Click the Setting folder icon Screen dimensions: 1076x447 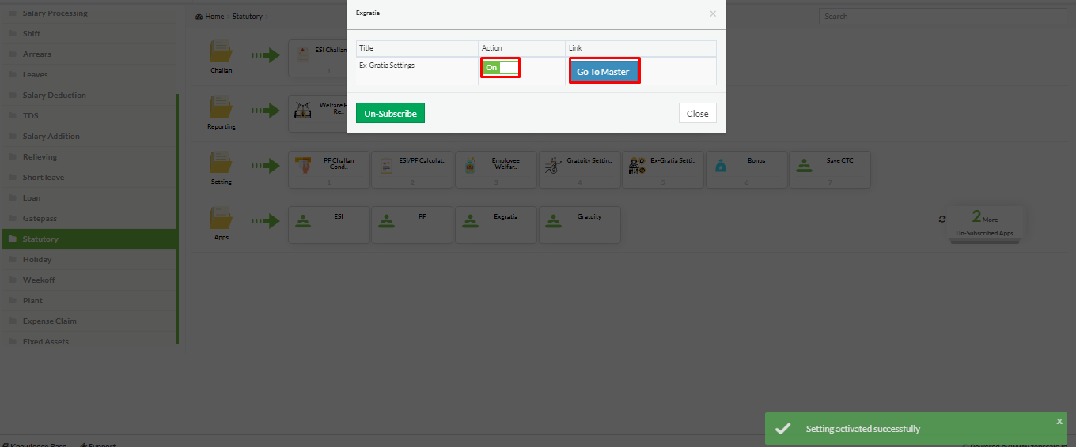pos(222,163)
